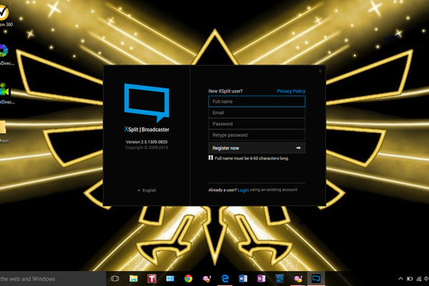The image size is (429, 286).
Task: Open File Explorer from the taskbar
Action: (x=134, y=279)
